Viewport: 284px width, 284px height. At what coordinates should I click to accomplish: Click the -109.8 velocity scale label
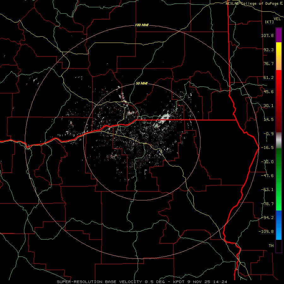click(x=266, y=232)
